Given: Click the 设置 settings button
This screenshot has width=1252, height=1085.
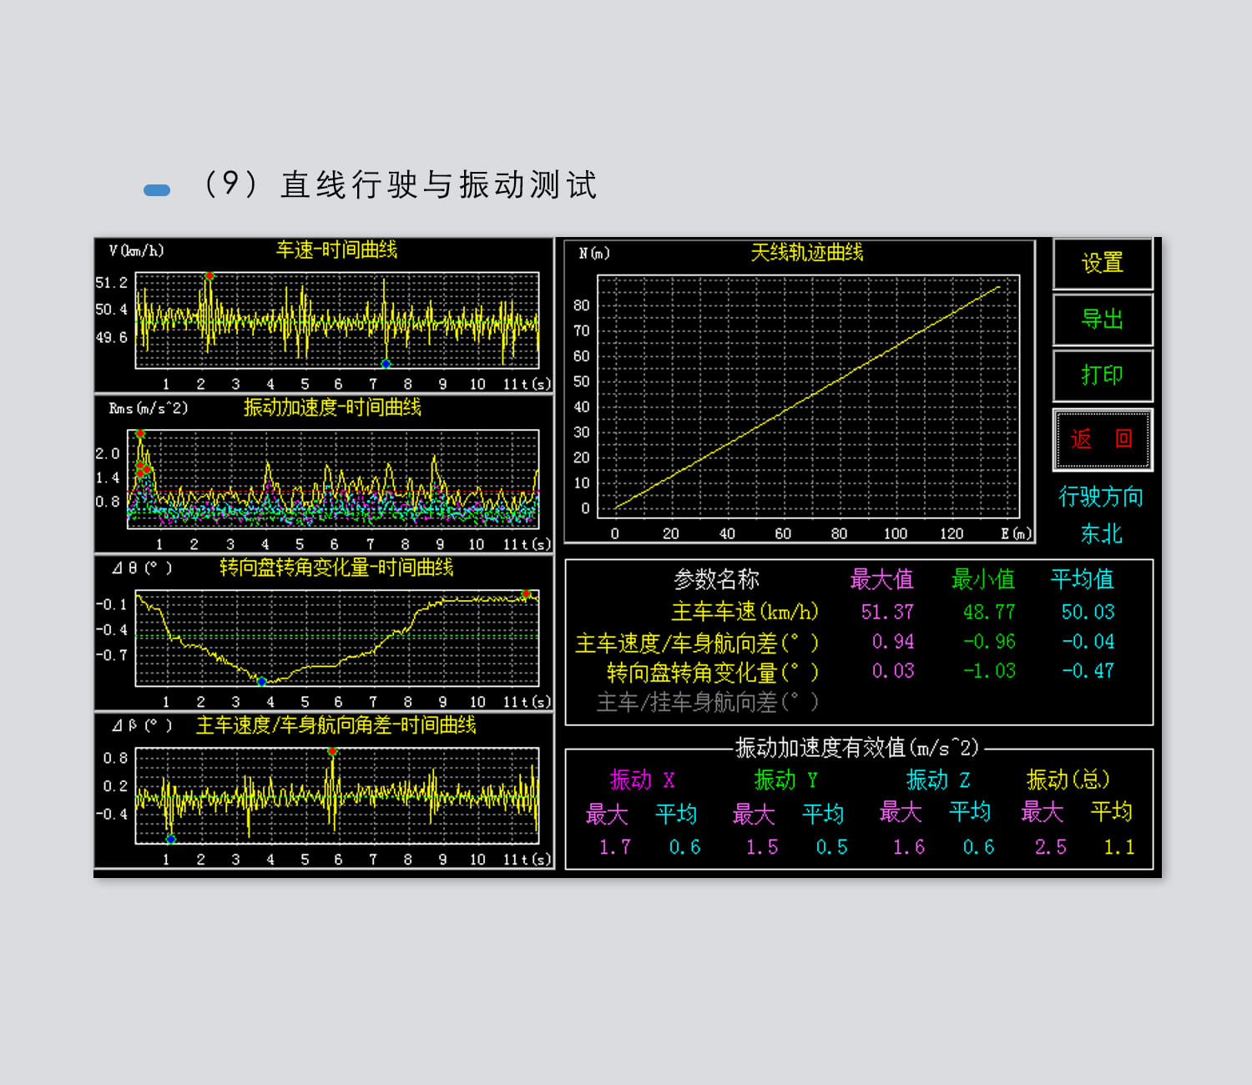Looking at the screenshot, I should [x=1103, y=264].
